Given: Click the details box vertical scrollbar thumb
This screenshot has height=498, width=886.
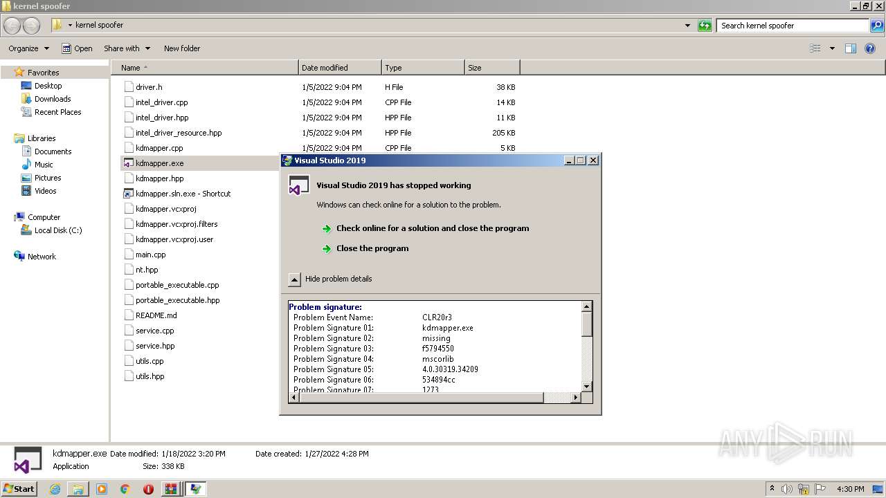Looking at the screenshot, I should (587, 324).
